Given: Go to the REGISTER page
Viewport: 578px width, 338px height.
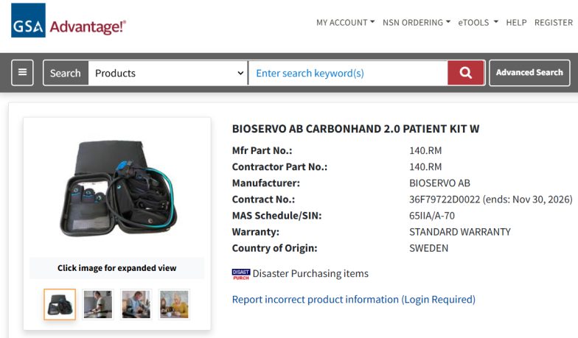Looking at the screenshot, I should click(553, 23).
